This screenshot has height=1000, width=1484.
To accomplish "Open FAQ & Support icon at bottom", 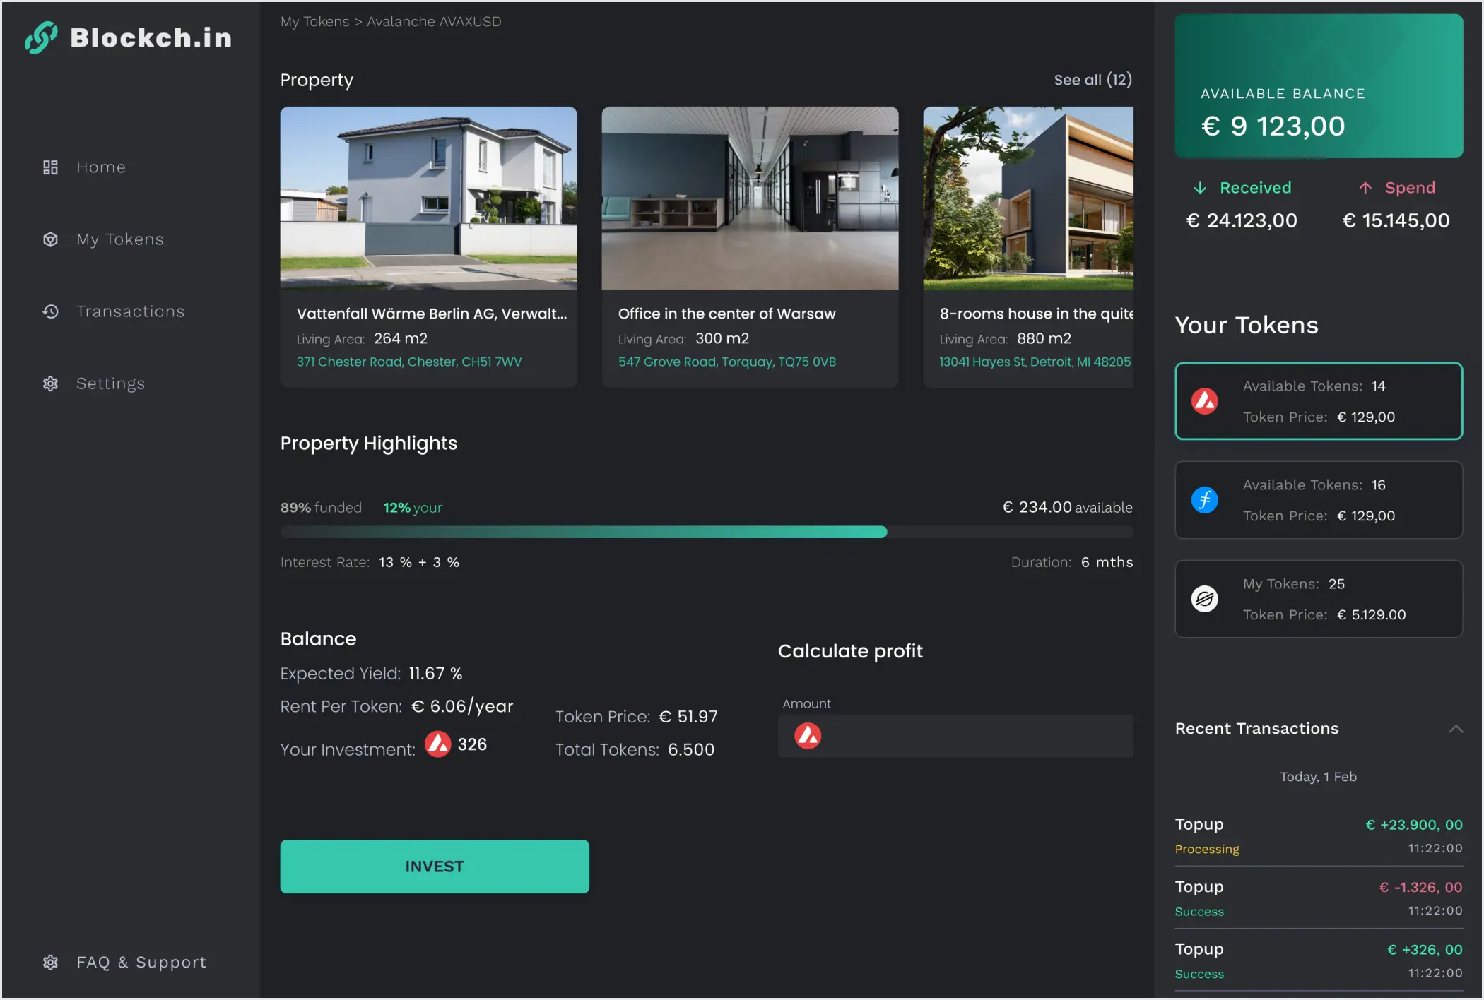I will point(50,962).
